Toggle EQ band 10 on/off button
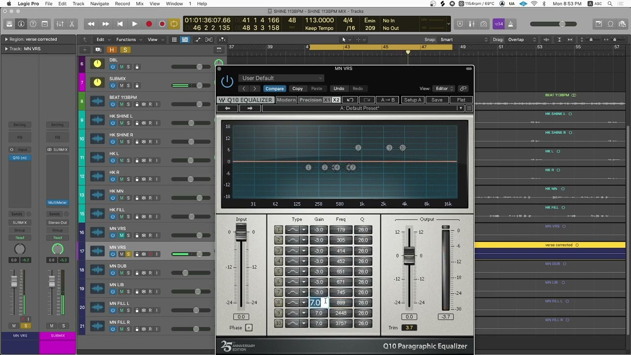Viewport: 631px width, 355px height. click(x=279, y=323)
